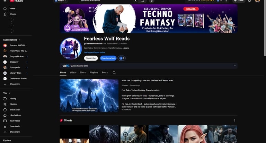Click the page vertical scrollbar

coord(265,29)
